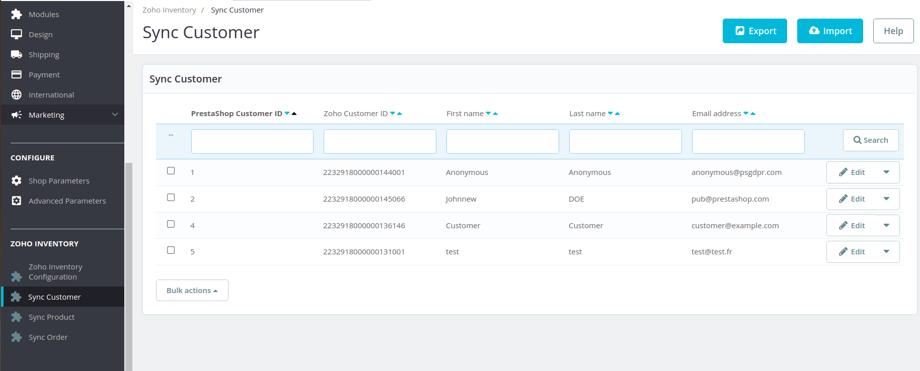The width and height of the screenshot is (920, 371).
Task: Click the Search filter button
Action: click(871, 140)
